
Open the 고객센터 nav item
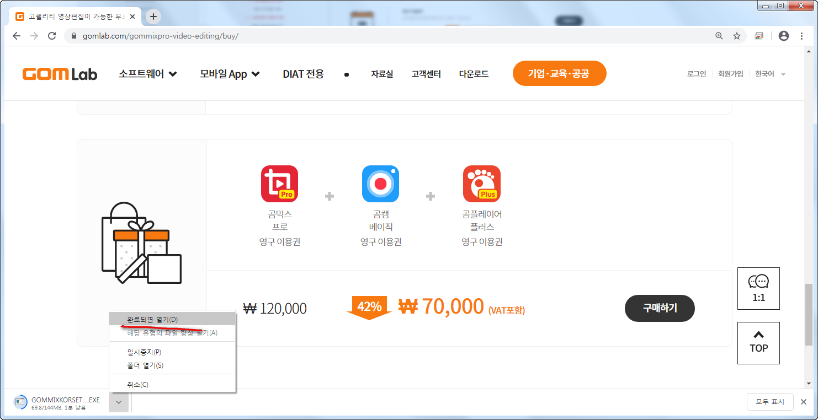tap(426, 74)
